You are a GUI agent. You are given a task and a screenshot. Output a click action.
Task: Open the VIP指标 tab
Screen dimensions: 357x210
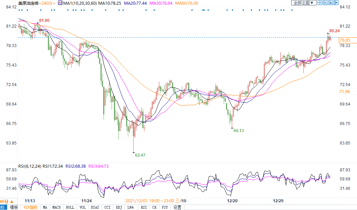[30, 207]
